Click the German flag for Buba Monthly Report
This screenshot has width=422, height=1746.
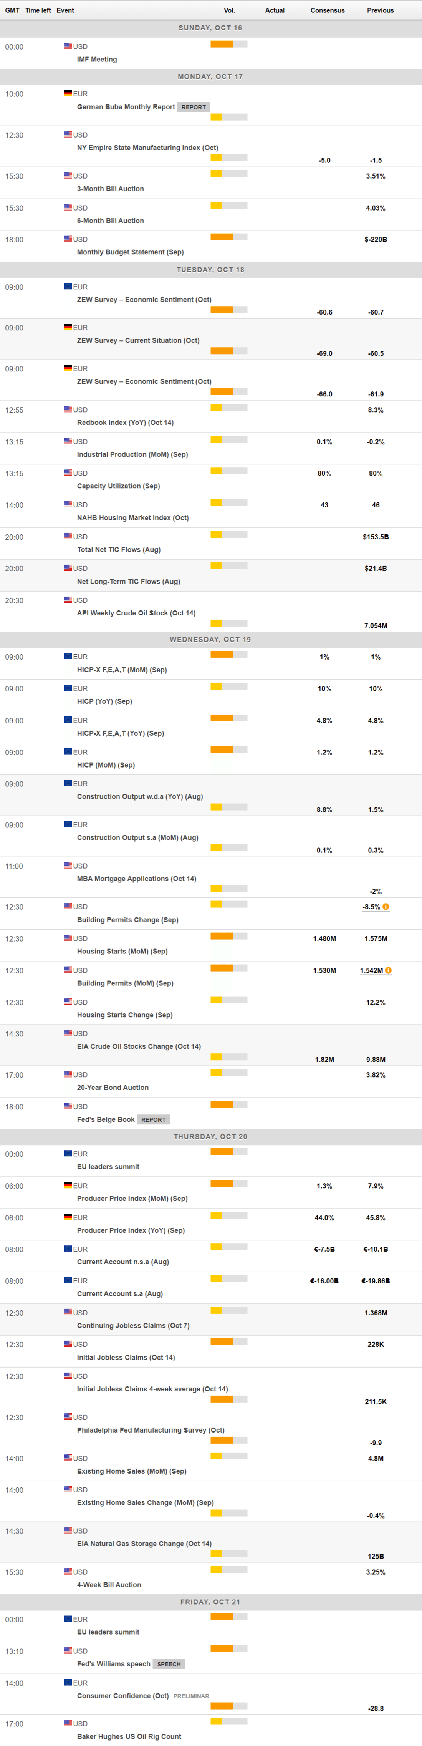pyautogui.click(x=68, y=93)
